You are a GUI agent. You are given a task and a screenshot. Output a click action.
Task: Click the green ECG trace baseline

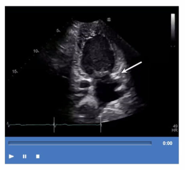[77, 125]
